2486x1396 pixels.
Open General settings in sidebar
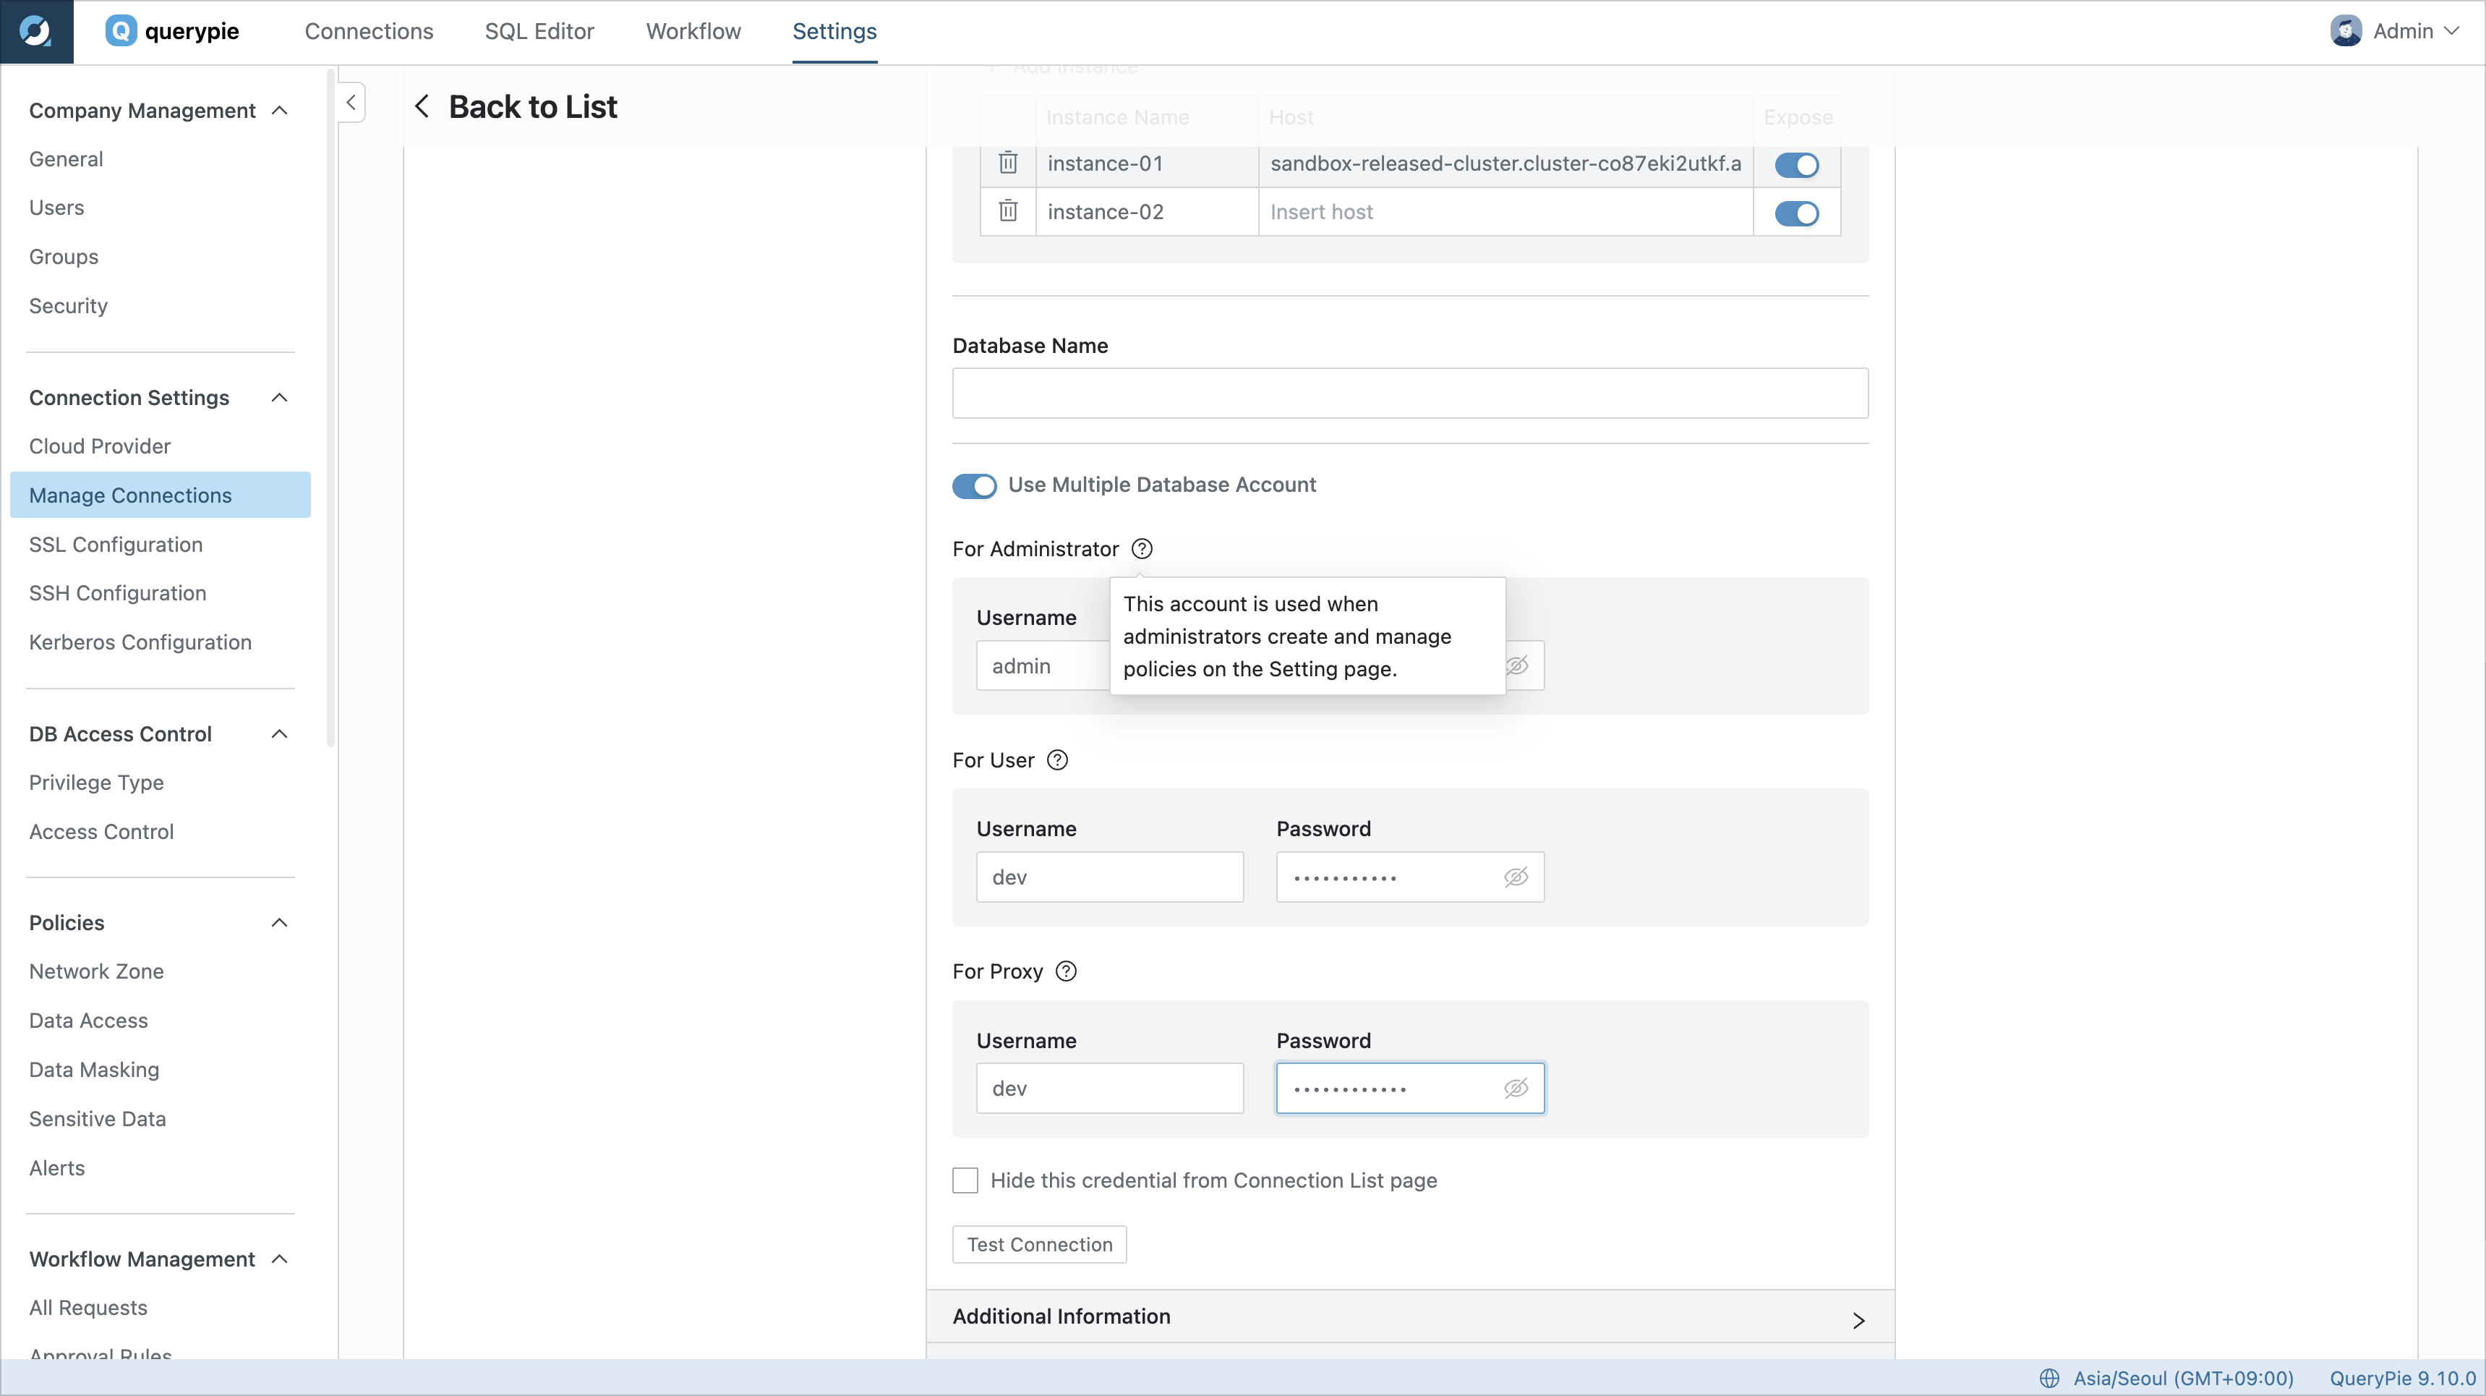(66, 159)
